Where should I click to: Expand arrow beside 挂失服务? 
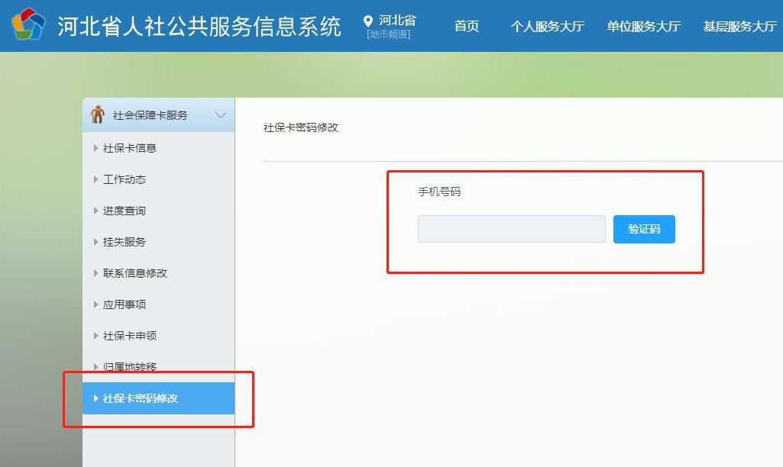(x=96, y=242)
